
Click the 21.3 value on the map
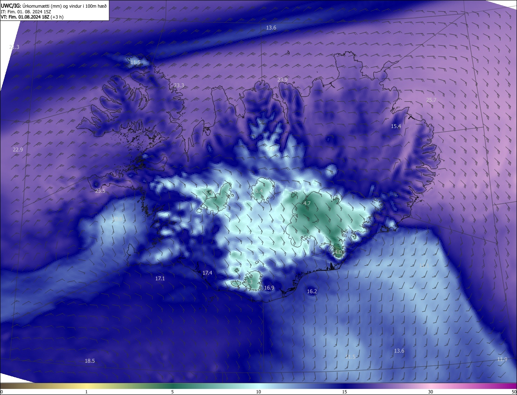tap(14, 47)
